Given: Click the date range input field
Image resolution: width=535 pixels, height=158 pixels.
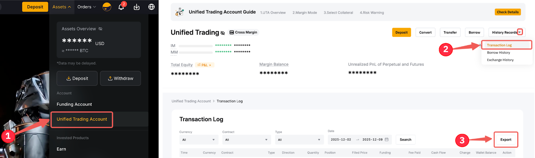Looking at the screenshot, I should 356,140.
